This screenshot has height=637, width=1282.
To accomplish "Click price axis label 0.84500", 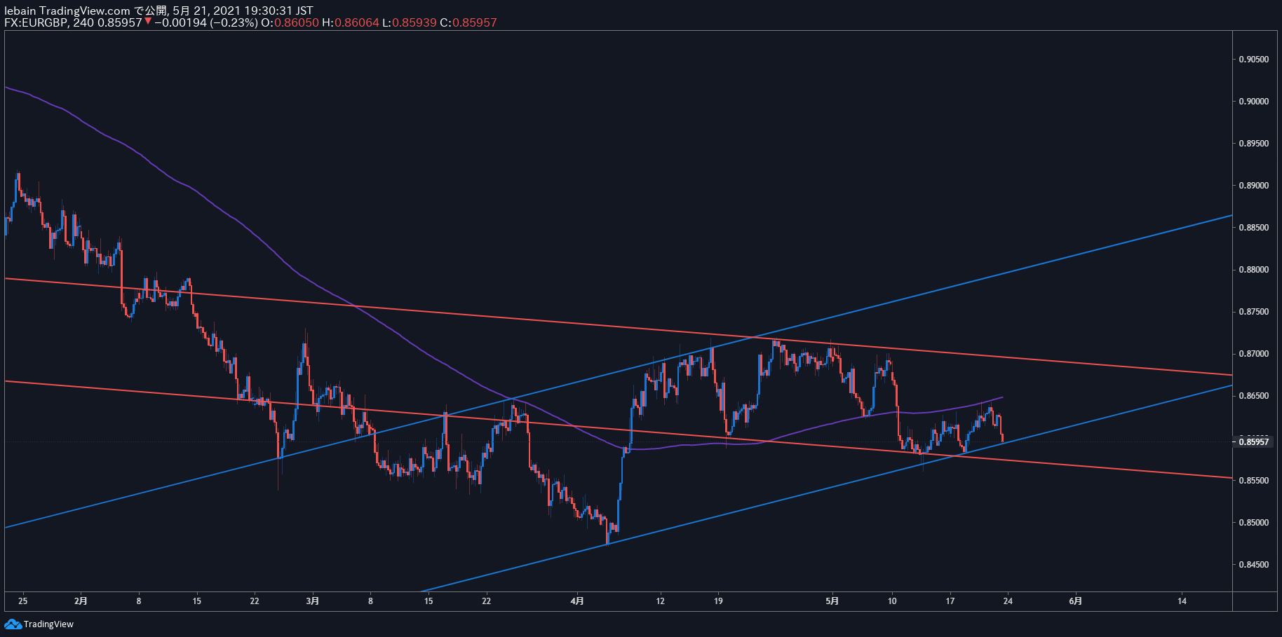I will tap(1253, 565).
